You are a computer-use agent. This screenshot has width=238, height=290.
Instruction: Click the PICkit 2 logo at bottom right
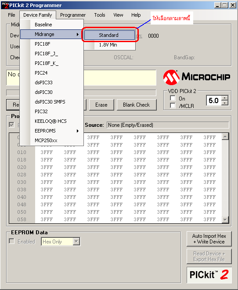tap(209, 275)
